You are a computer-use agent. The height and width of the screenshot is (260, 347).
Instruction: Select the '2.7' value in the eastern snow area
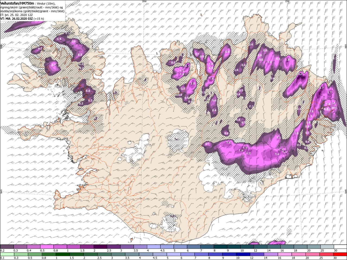click(322, 88)
